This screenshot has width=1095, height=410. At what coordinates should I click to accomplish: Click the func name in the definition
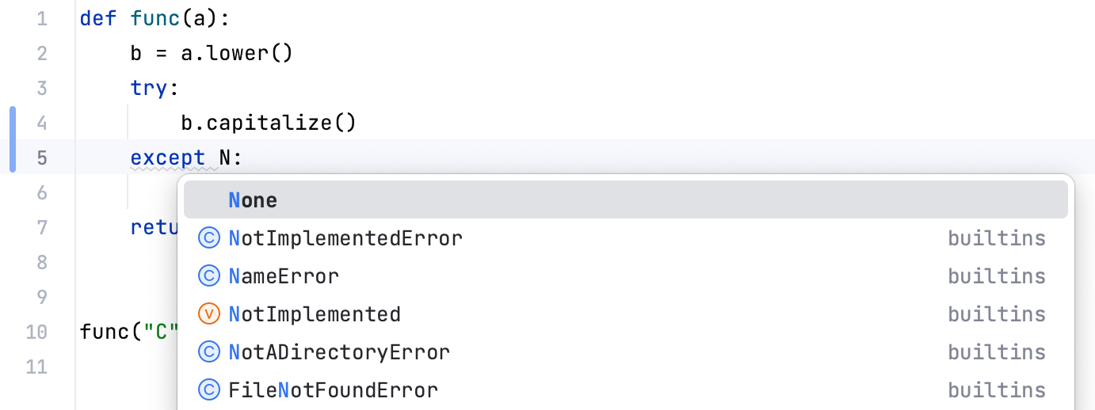(155, 18)
